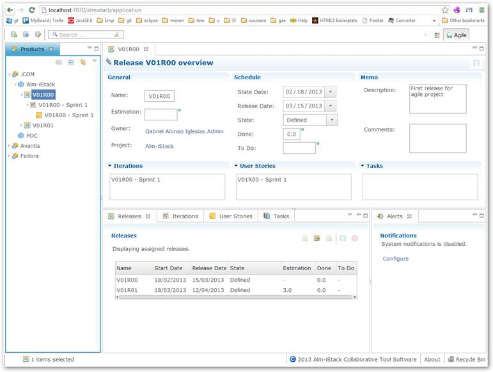Open the State Date calendar dropdown
Viewport: 493px width, 372px height.
coord(331,92)
